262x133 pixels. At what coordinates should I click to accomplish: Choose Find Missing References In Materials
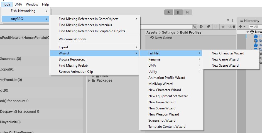[94, 25]
